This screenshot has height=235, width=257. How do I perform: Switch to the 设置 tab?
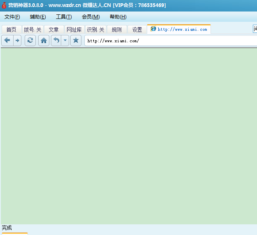(137, 30)
